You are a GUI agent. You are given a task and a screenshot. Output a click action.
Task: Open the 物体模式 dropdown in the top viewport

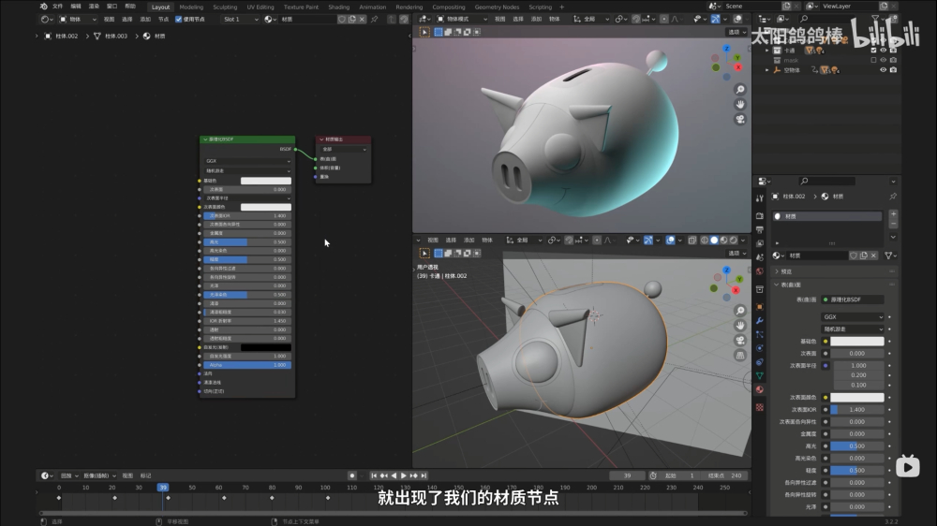tap(462, 19)
